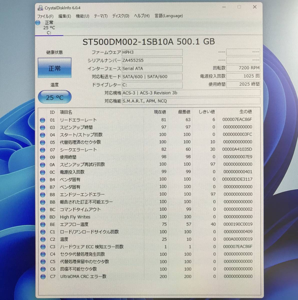The height and width of the screenshot is (300, 298).
Task: Click status orb for ID 0C 電源投入回数 row
Action: [43, 172]
